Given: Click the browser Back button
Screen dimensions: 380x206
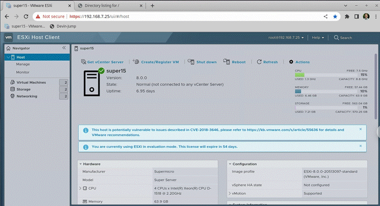Looking at the screenshot, I should tap(7, 17).
